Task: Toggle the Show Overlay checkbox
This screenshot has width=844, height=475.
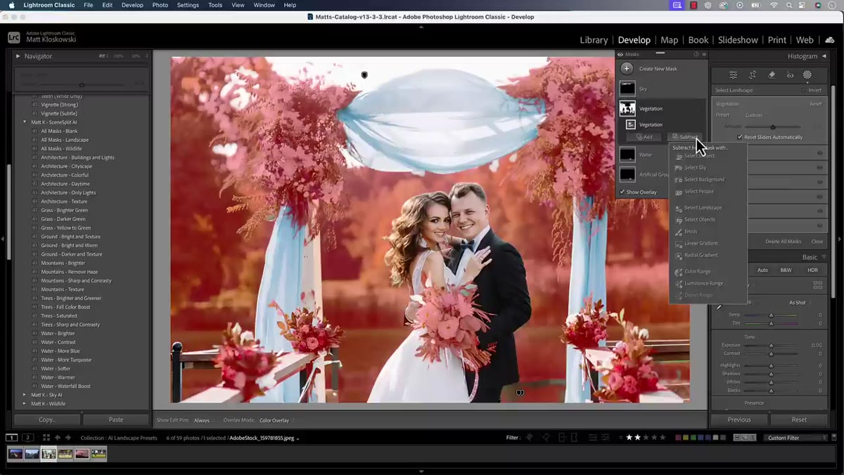Action: (x=622, y=192)
